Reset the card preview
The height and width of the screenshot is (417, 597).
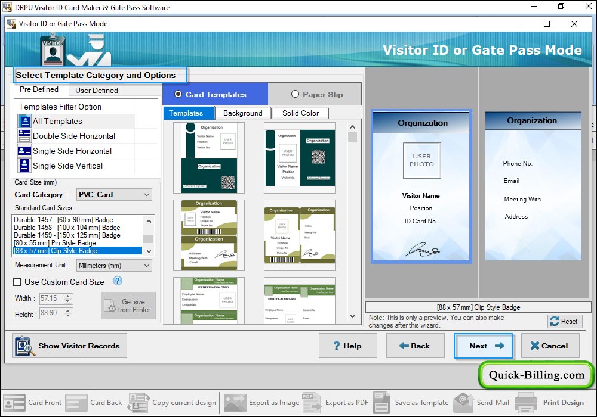tap(565, 321)
